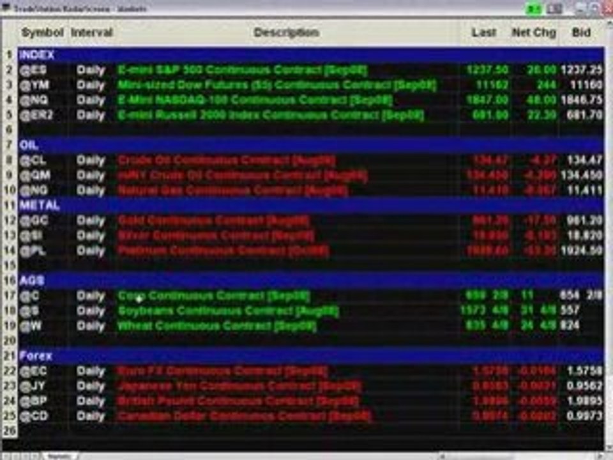The image size is (613, 460).
Task: Click the TradeStation RadarScreen title bar icon
Action: pos(6,8)
